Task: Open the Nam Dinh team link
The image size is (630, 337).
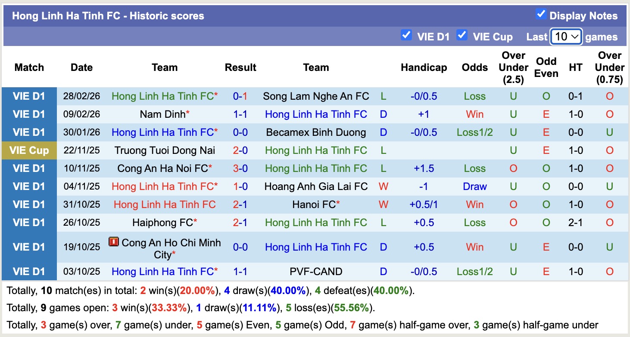Action: point(162,114)
